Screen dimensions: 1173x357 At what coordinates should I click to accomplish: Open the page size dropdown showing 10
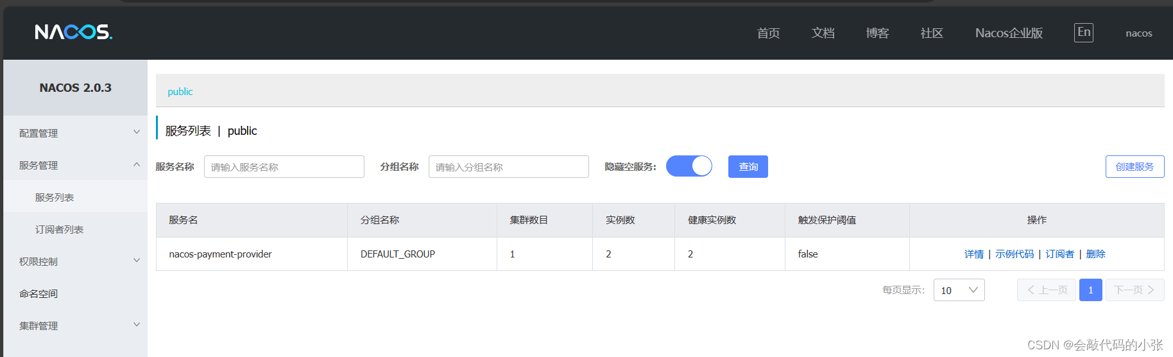click(959, 290)
